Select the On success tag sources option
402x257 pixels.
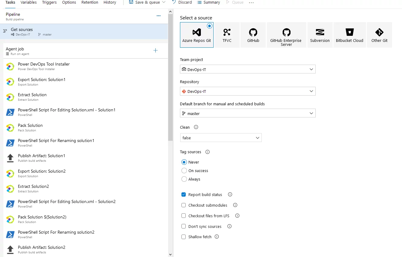tap(184, 171)
